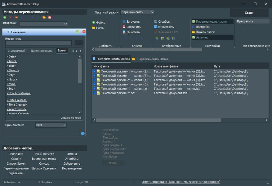272x186 pixels.
Task: Open Настройки in the settings group
Action: [x=201, y=27]
